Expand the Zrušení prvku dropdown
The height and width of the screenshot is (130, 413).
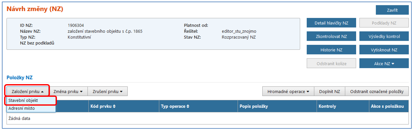coord(107,92)
